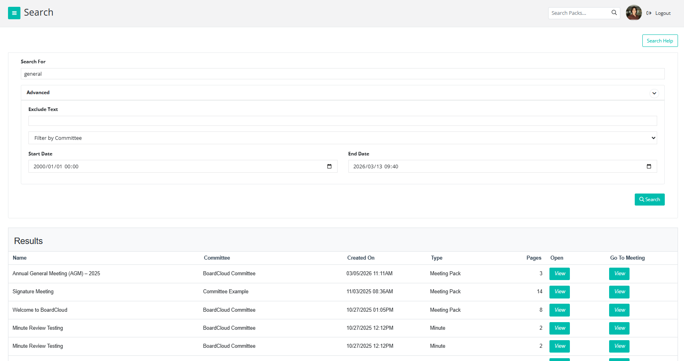Image resolution: width=684 pixels, height=361 pixels.
Task: Run the search with Search button
Action: click(649, 200)
